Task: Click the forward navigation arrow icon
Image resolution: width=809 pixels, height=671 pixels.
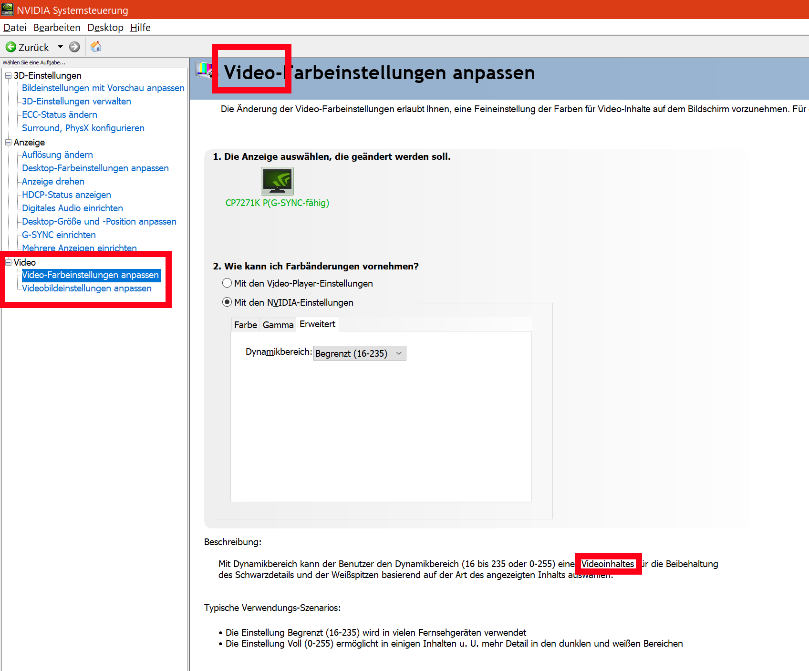Action: click(x=74, y=47)
